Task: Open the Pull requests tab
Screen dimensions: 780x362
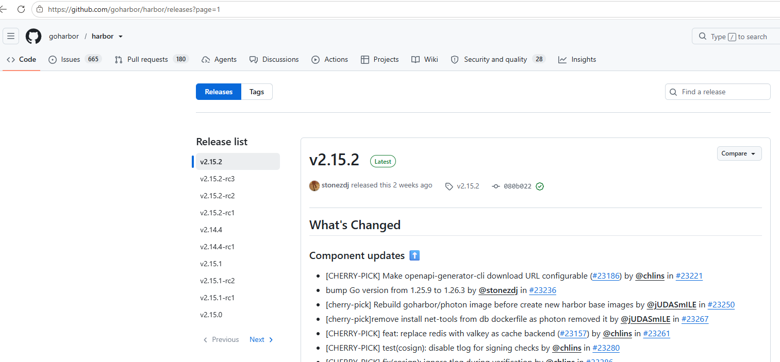Action: [x=152, y=59]
